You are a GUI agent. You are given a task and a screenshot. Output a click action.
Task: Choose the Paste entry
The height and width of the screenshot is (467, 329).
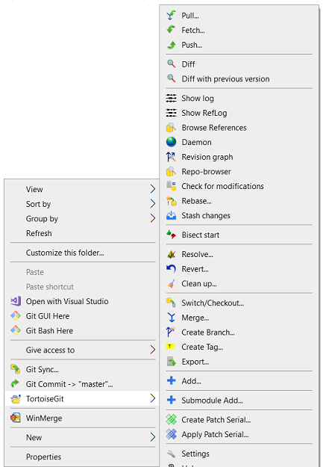[x=35, y=272]
